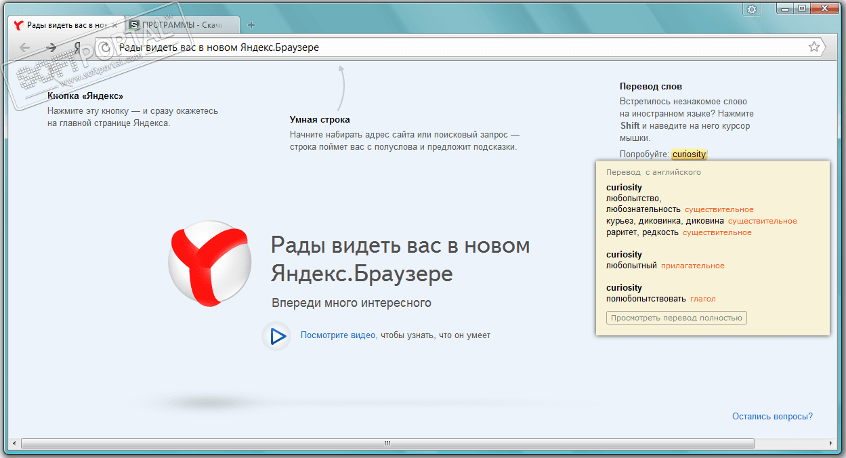Maximize the browser window
This screenshot has width=846, height=458.
[x=802, y=8]
